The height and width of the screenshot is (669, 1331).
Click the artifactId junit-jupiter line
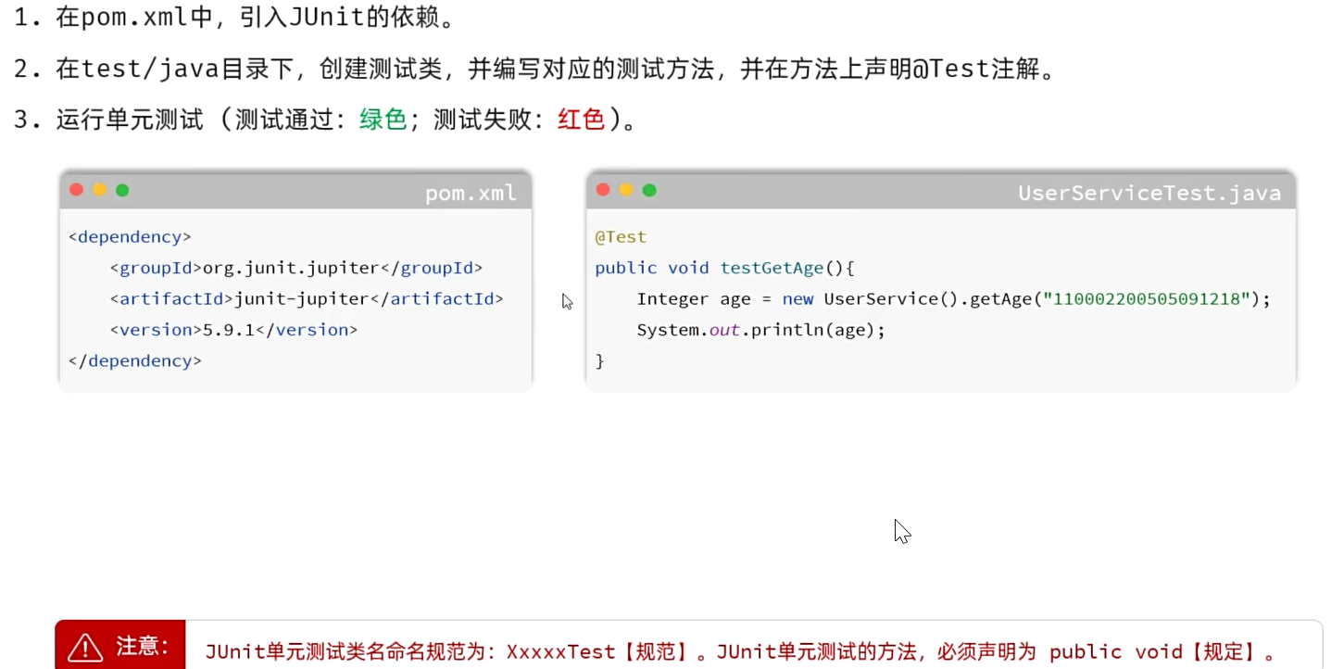click(307, 299)
